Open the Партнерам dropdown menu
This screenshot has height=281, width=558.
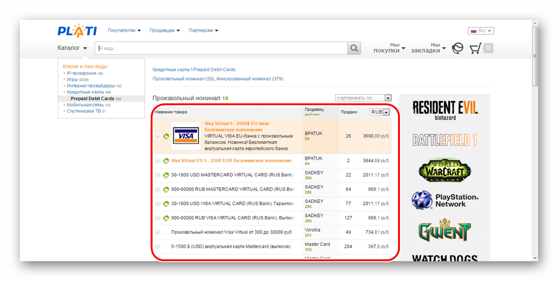[x=203, y=30]
